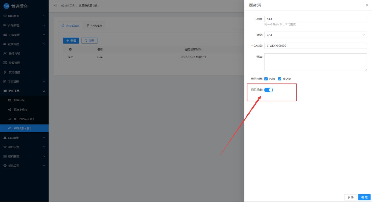Click the 资源管理 grid icon
The height and width of the screenshot is (202, 372).
[x=5, y=63]
